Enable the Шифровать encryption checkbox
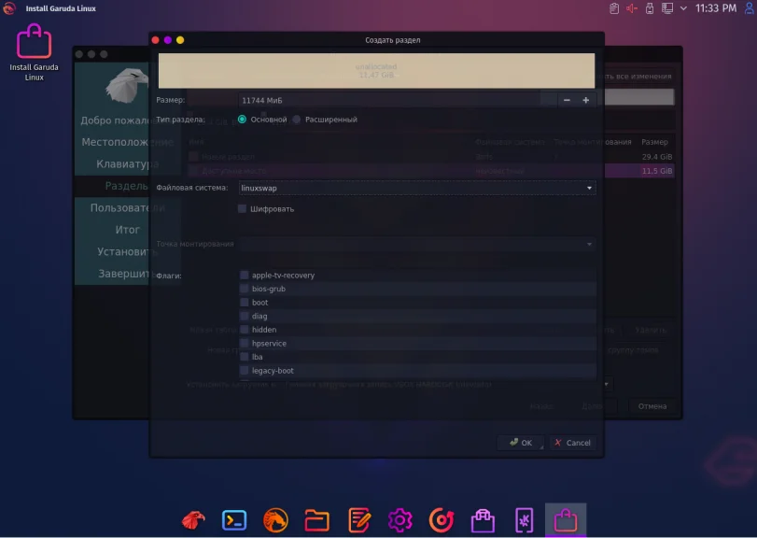The width and height of the screenshot is (757, 538). tap(241, 208)
